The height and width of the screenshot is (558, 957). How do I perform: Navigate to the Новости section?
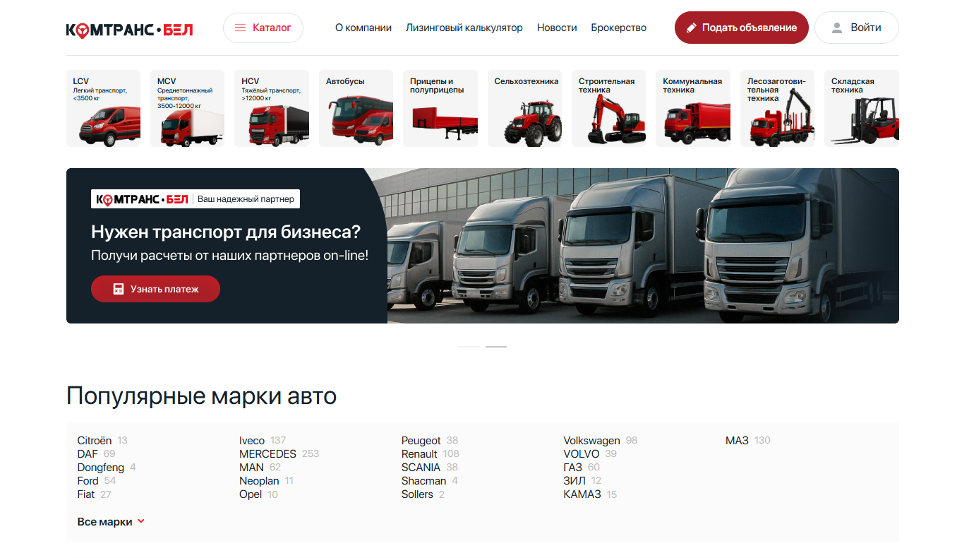[557, 28]
